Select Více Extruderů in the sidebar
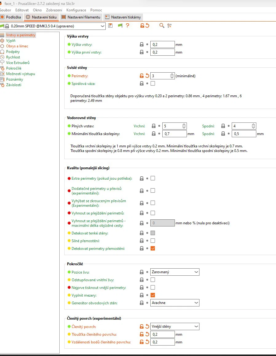 tap(18, 63)
